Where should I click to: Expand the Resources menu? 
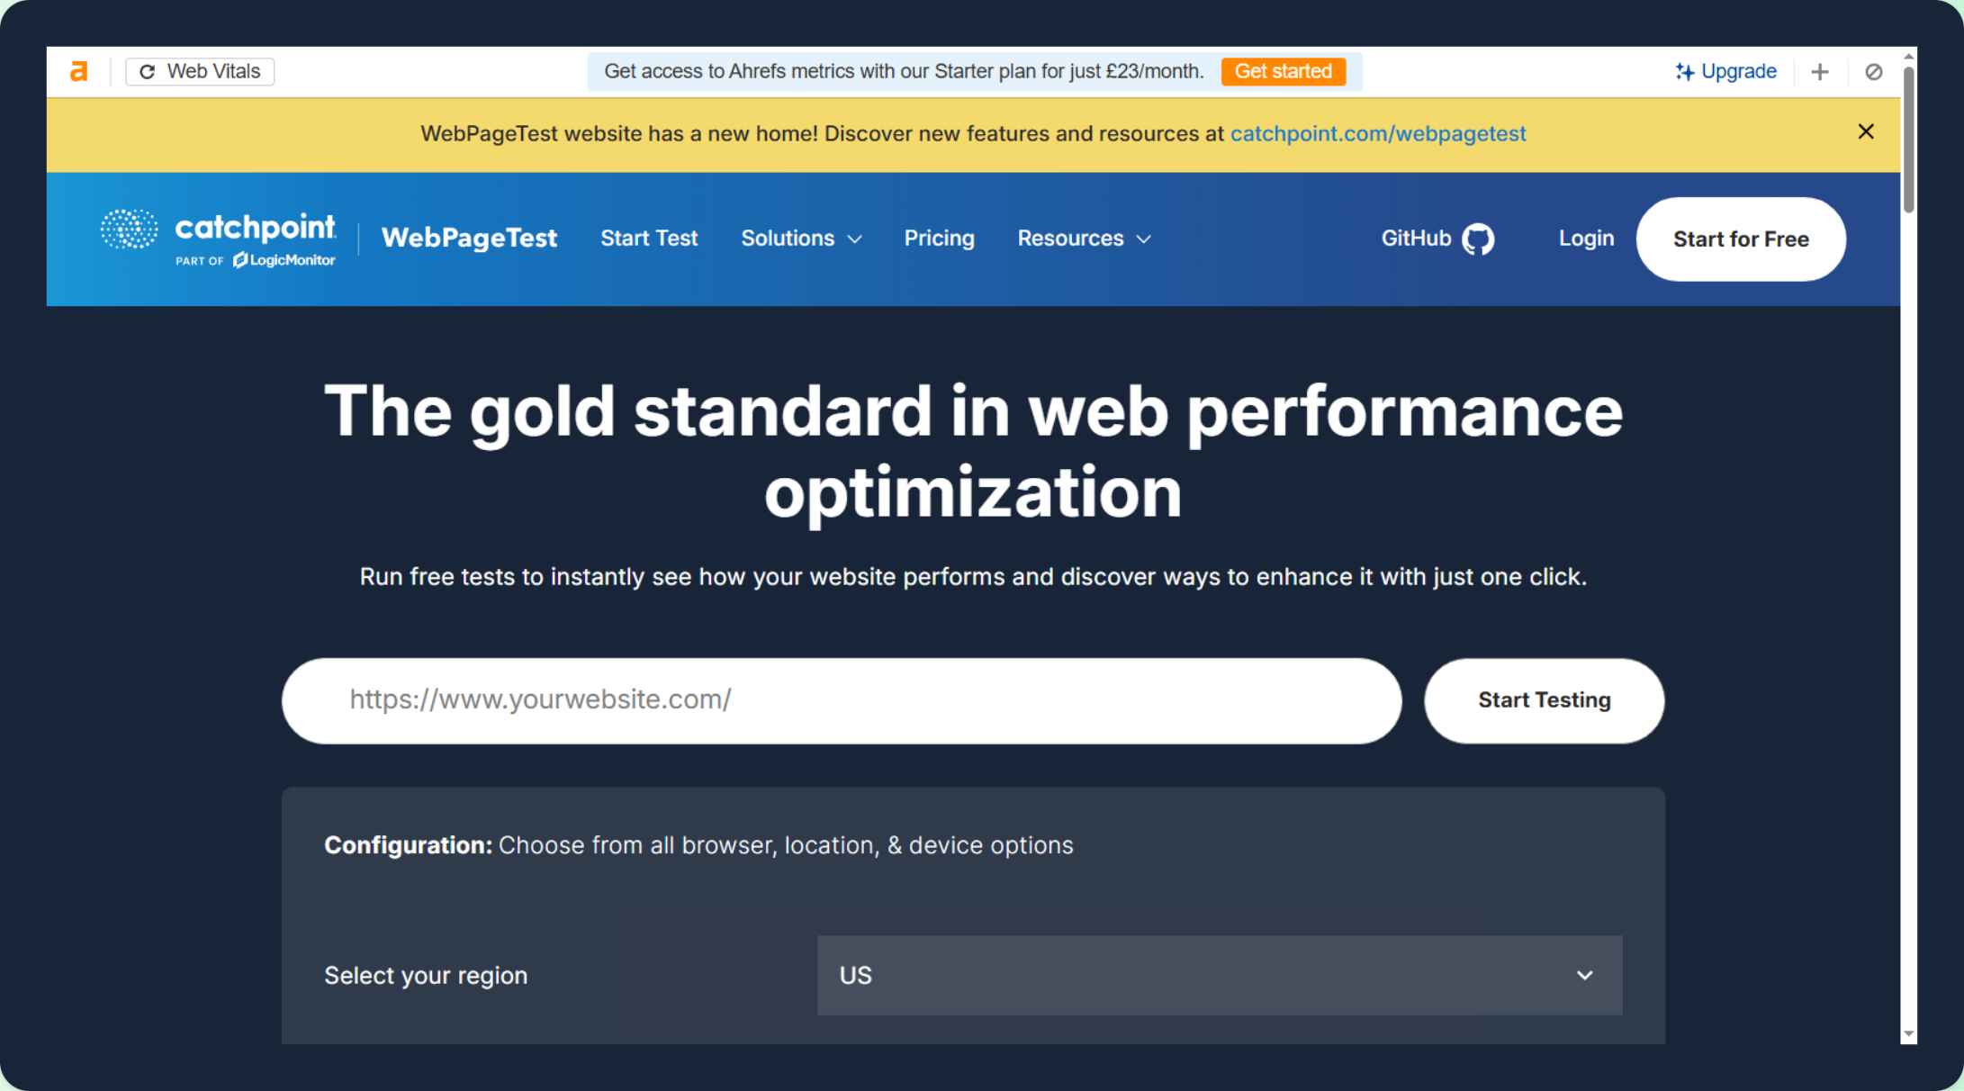point(1084,239)
